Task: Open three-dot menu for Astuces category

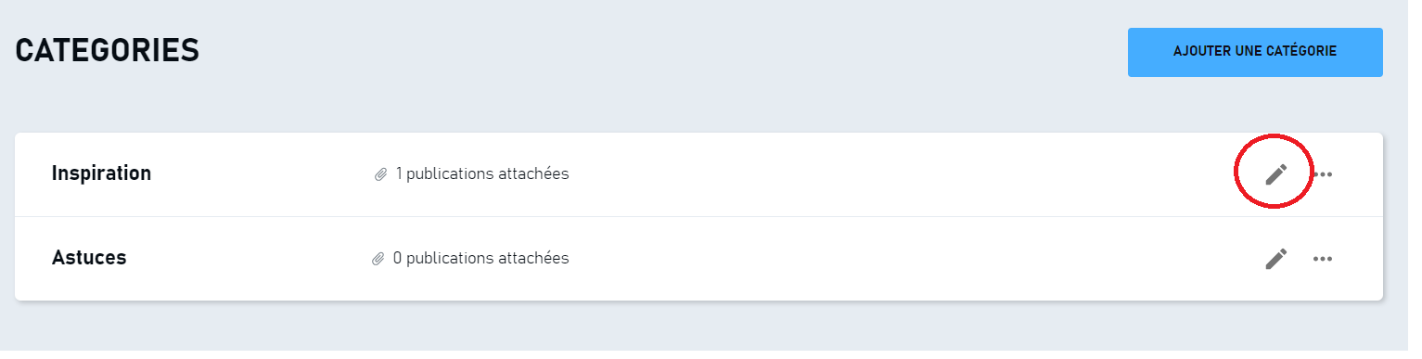Action: 1323,259
